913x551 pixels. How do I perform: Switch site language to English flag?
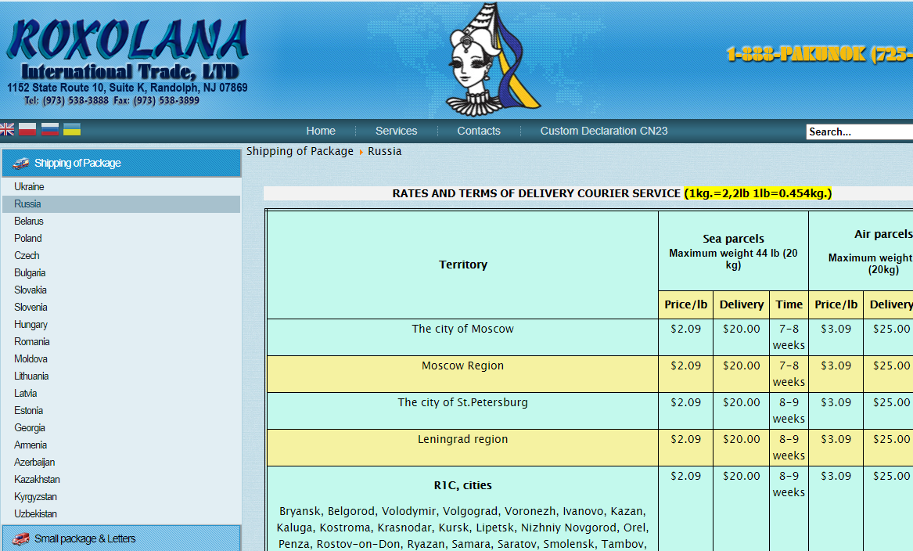(6, 129)
